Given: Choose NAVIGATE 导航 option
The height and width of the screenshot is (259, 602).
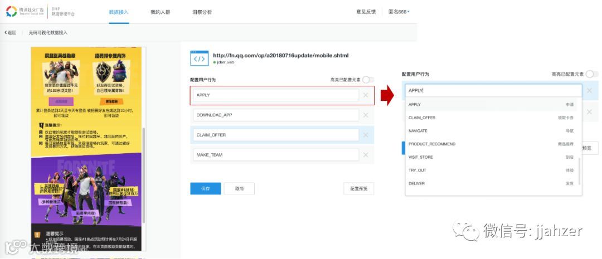Looking at the screenshot, I should pos(491,131).
